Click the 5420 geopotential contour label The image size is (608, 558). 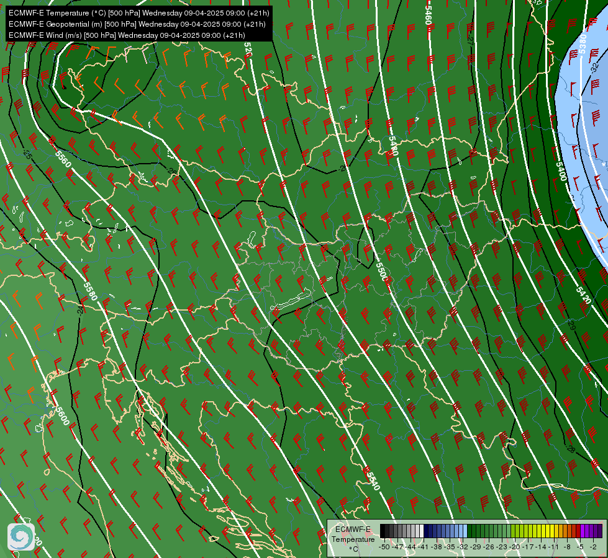[x=583, y=295]
